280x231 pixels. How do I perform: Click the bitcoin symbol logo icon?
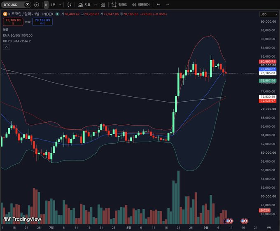pyautogui.click(x=5, y=14)
